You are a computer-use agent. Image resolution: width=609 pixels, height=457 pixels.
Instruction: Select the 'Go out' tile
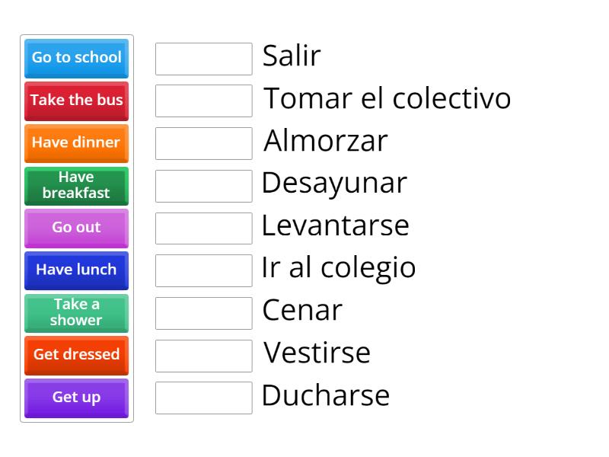coord(75,228)
